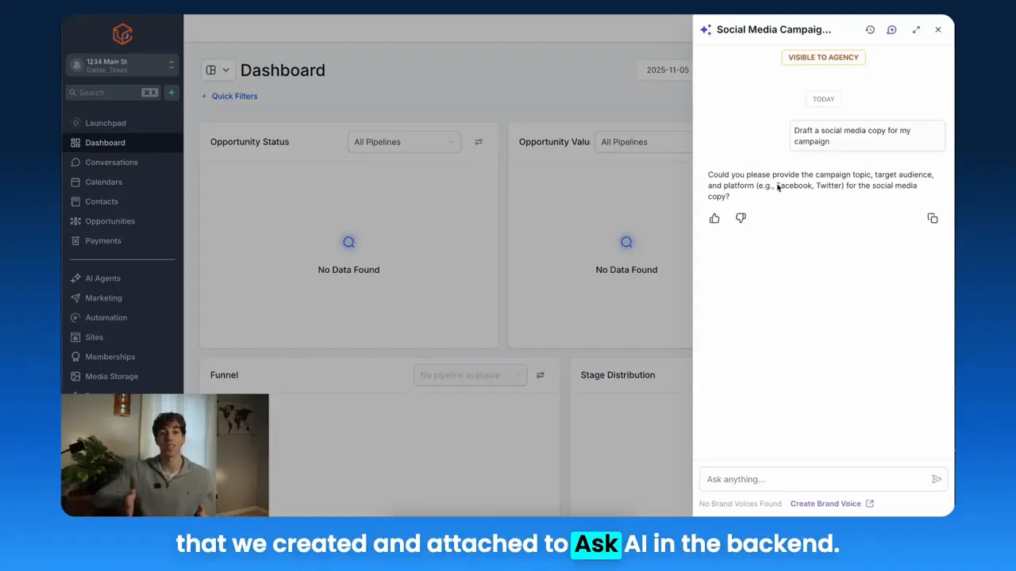
Task: Open the Launchpad menu item
Action: [106, 123]
